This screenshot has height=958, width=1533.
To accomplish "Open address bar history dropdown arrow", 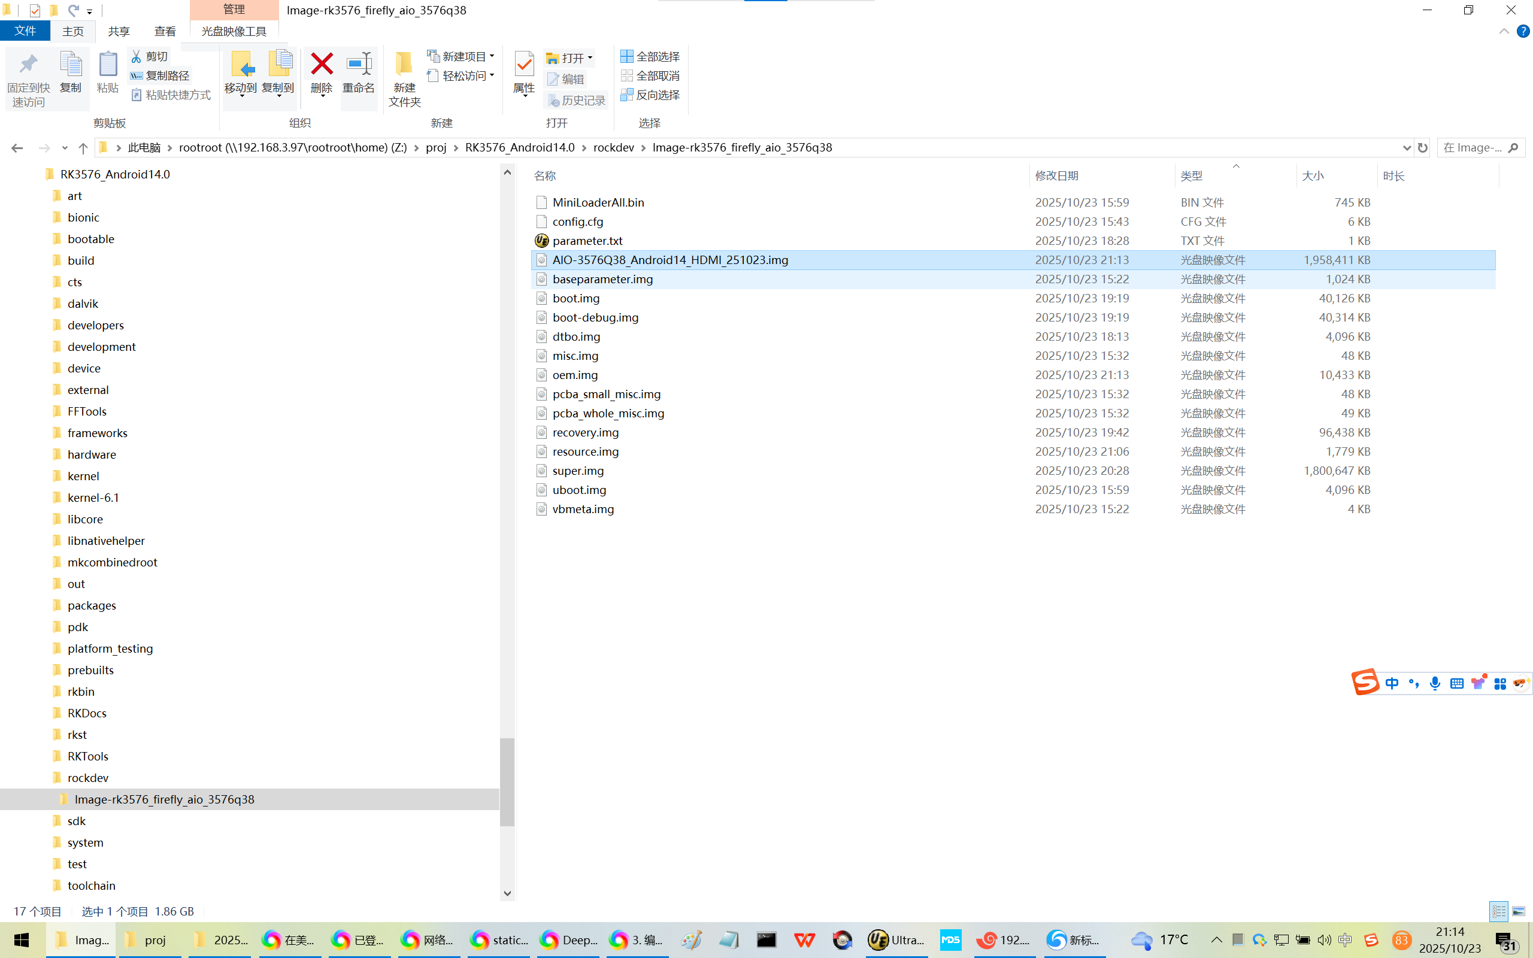I will pos(1407,148).
